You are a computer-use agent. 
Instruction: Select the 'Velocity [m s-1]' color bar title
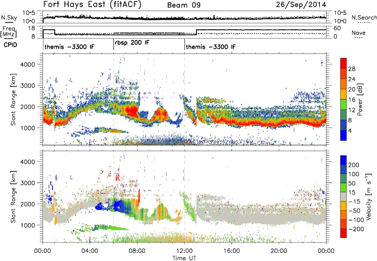369,196
